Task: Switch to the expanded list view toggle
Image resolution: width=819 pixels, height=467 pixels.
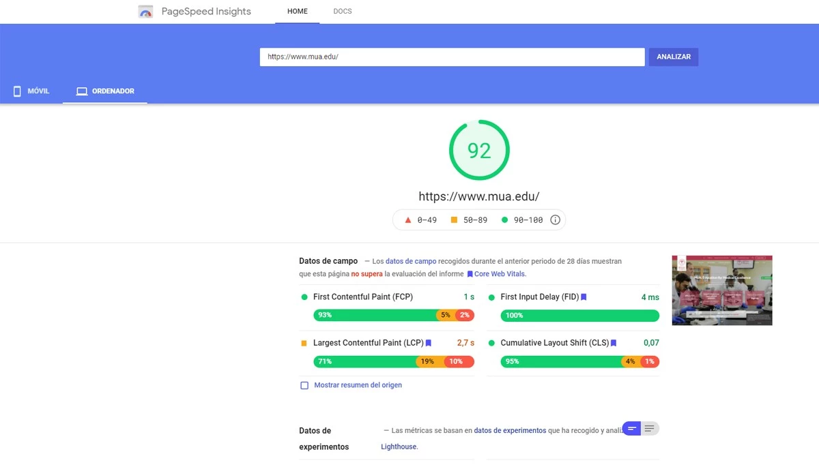Action: coord(650,429)
